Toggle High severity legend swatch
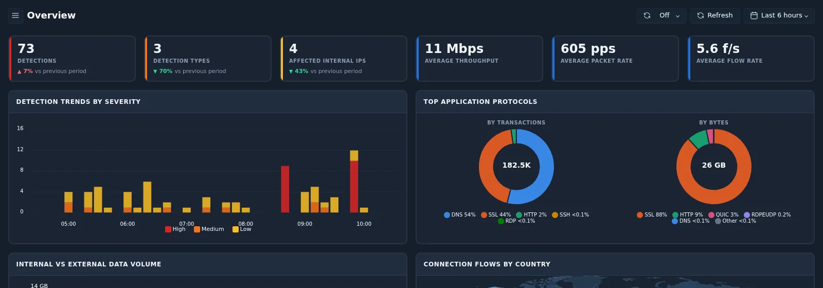 pos(168,229)
